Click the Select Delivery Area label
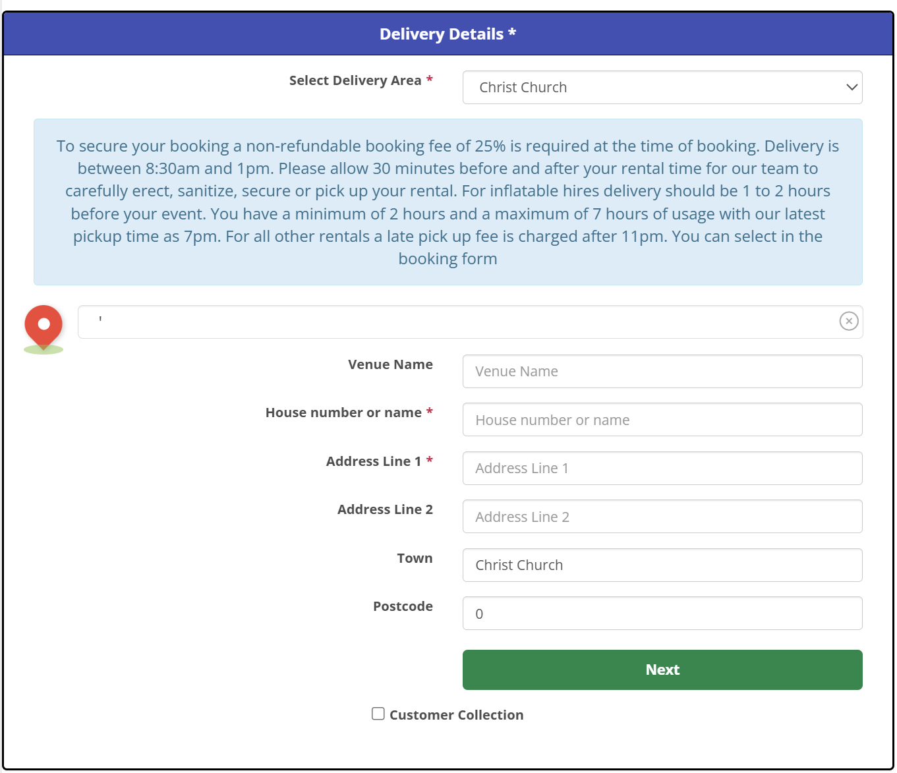 [x=355, y=80]
